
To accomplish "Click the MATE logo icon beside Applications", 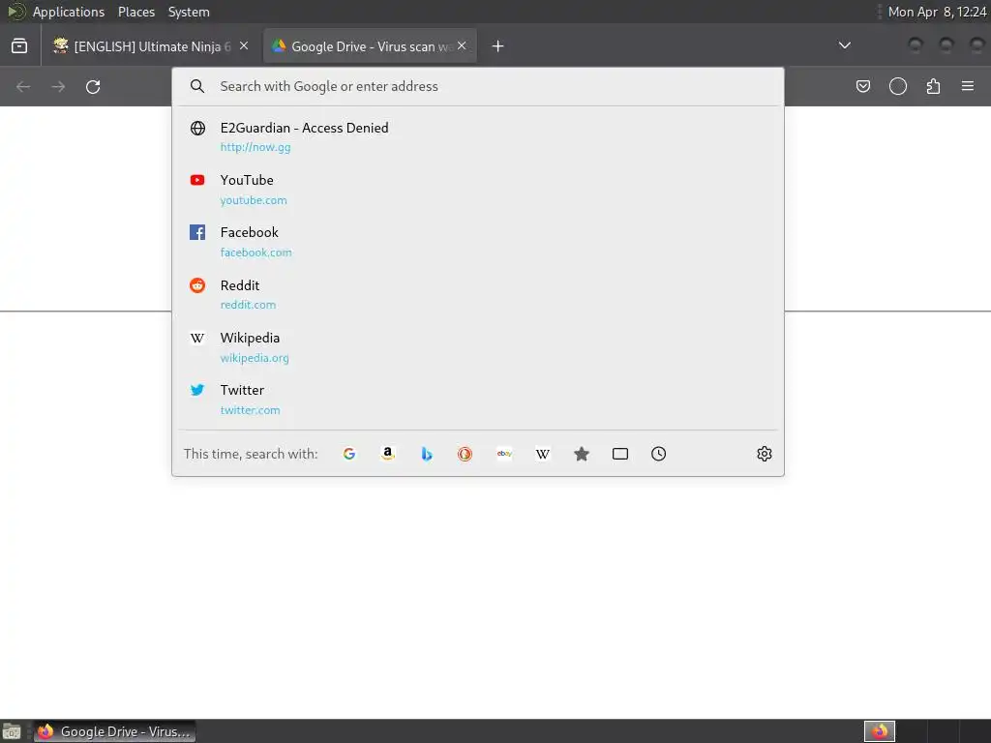I will tap(16, 12).
